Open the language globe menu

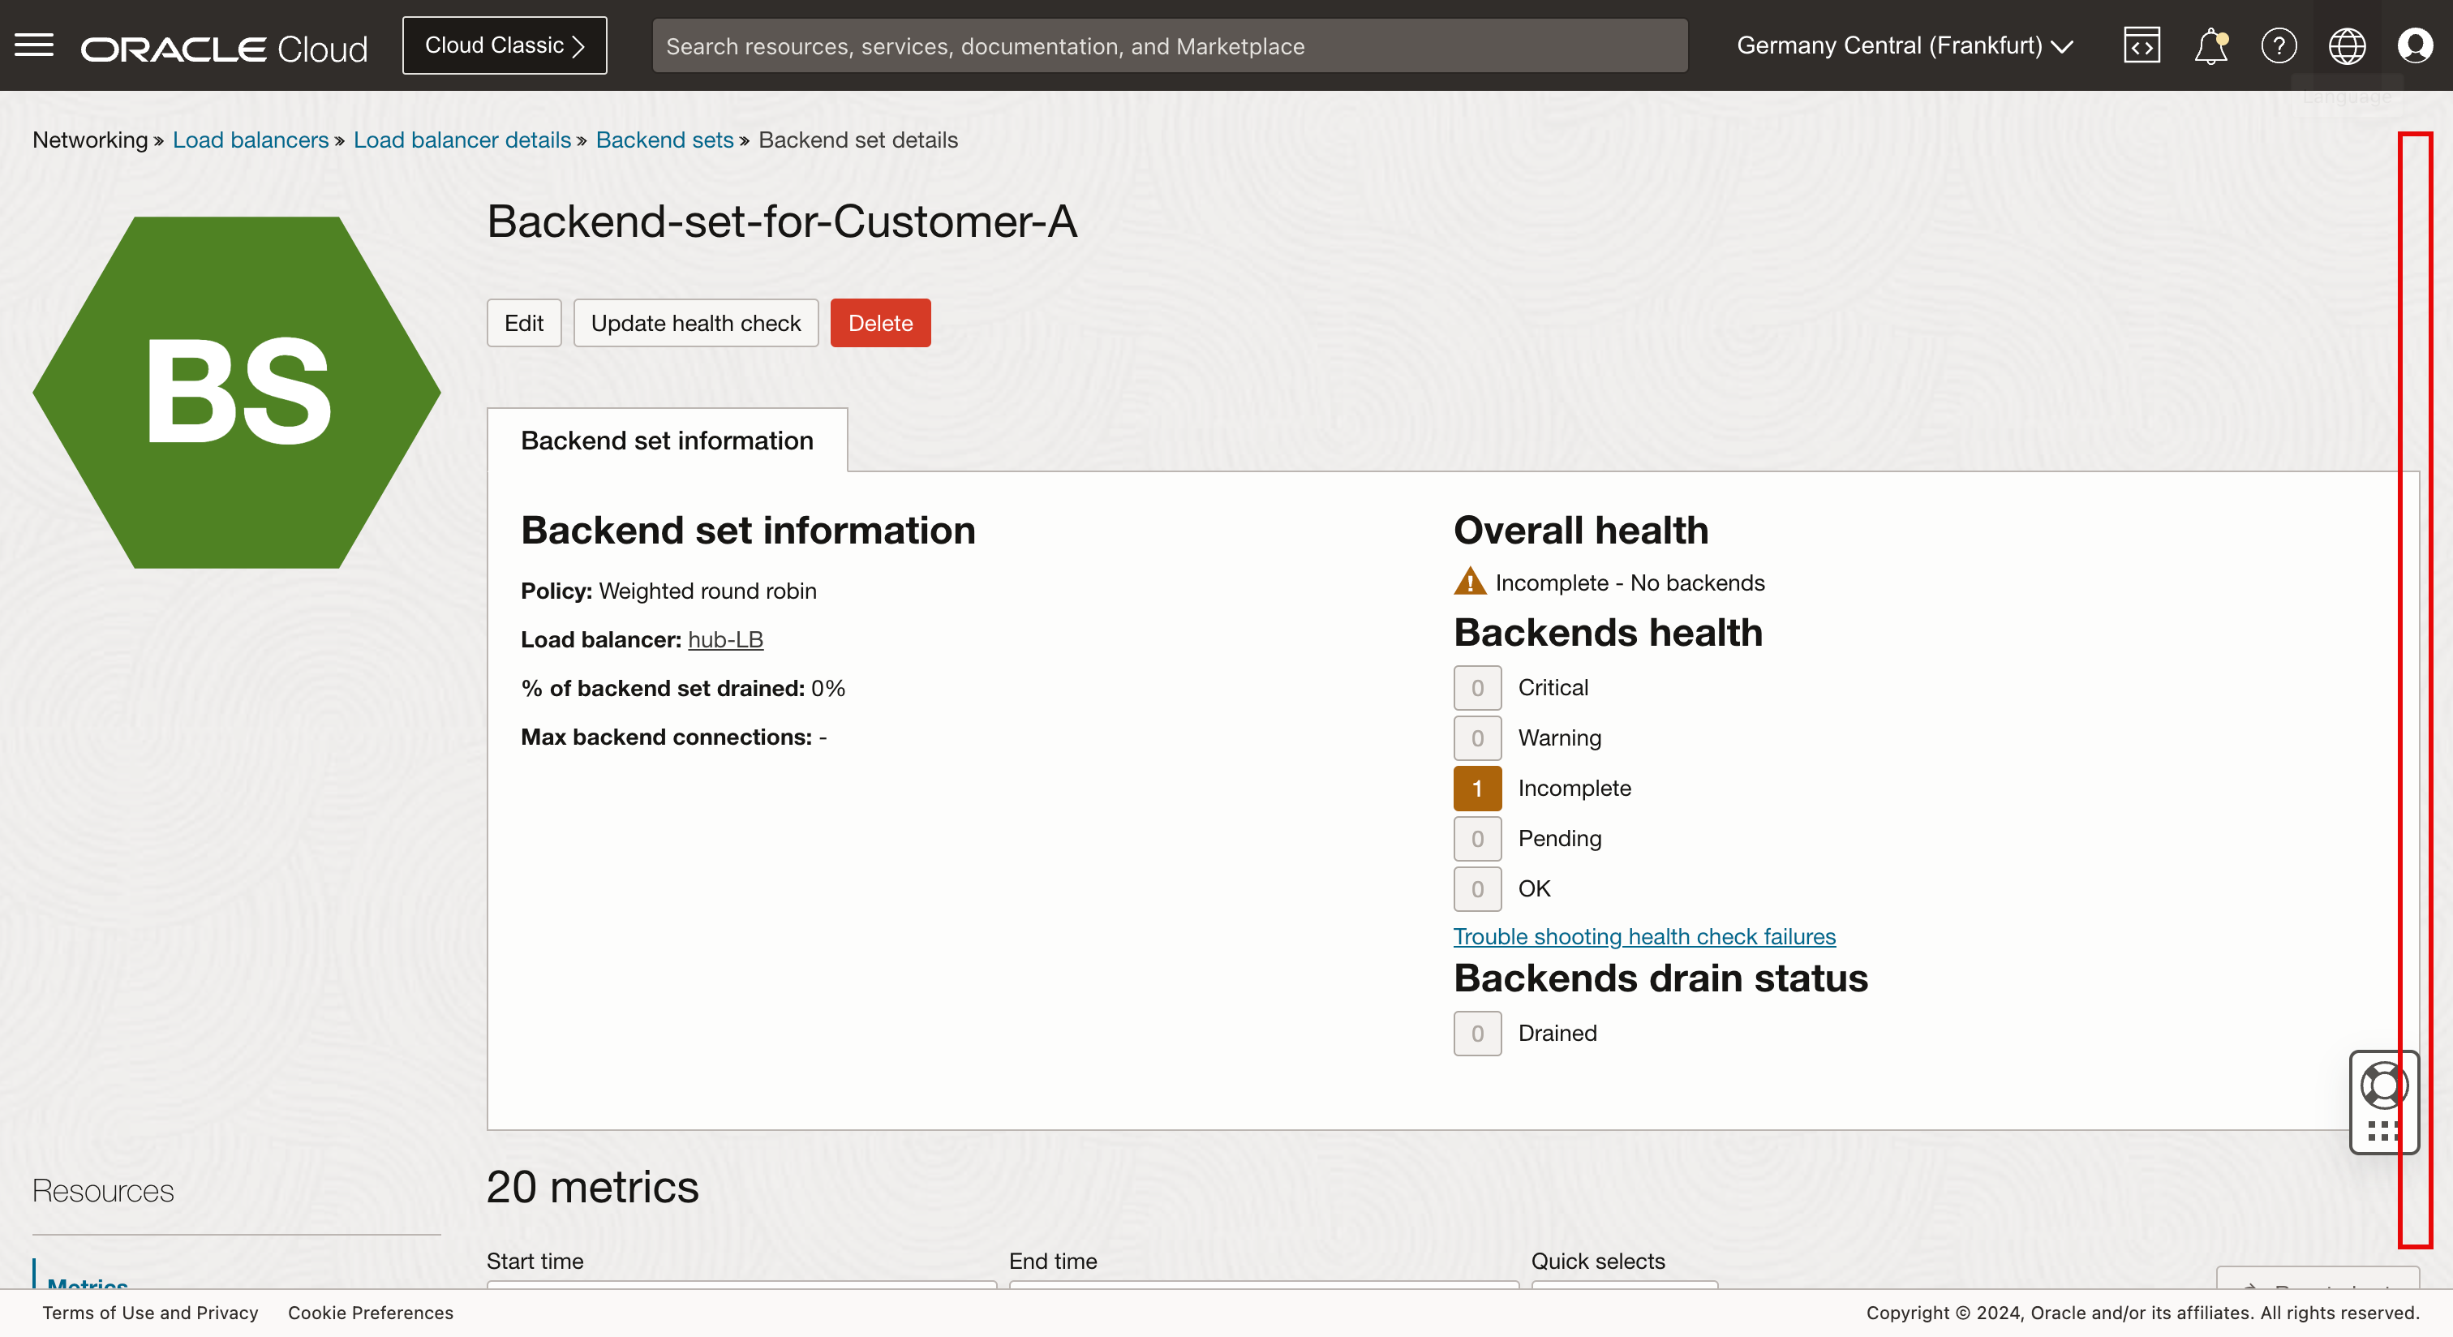tap(2347, 45)
